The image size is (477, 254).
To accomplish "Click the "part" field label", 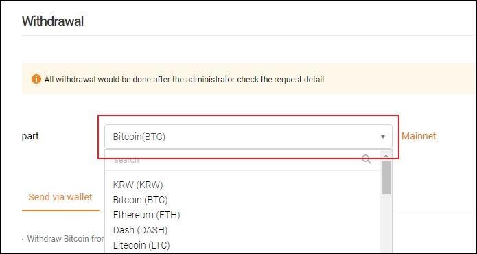I will tap(30, 137).
